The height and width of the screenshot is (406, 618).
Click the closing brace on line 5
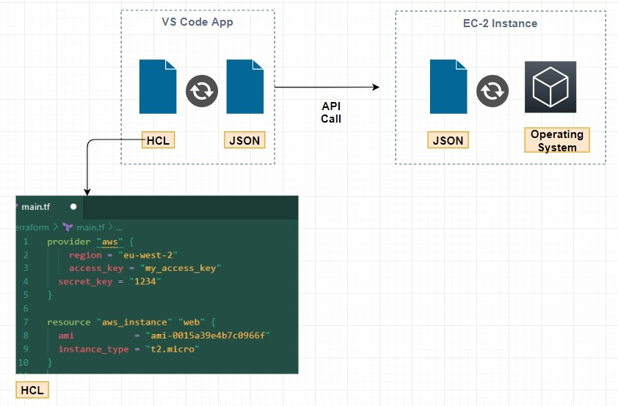click(50, 295)
